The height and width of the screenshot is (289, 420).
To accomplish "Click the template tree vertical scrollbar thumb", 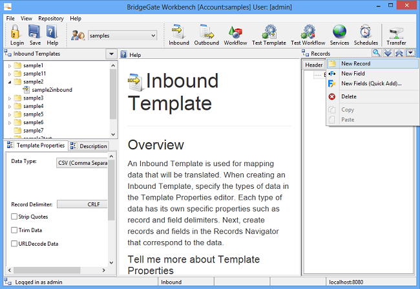I will pos(113,94).
